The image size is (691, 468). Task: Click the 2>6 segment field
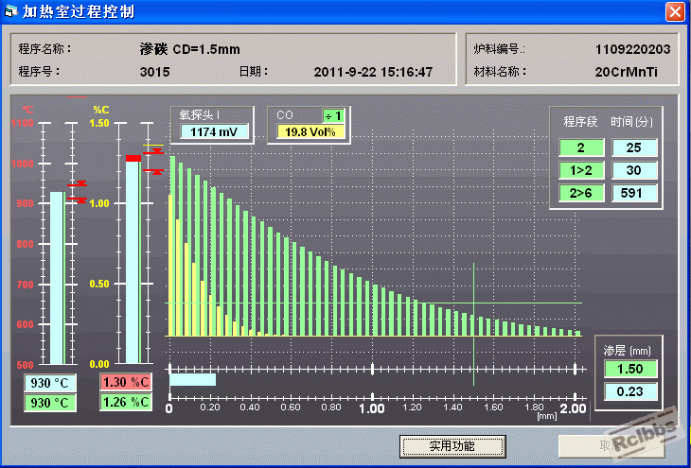click(x=581, y=193)
